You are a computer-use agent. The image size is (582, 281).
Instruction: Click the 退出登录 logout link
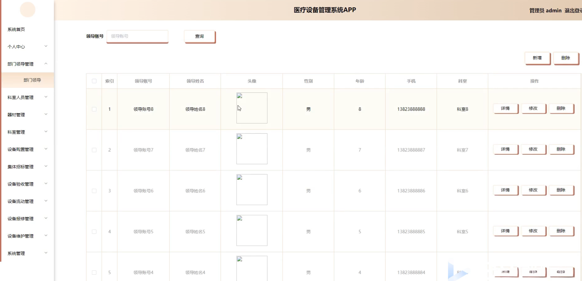[573, 11]
